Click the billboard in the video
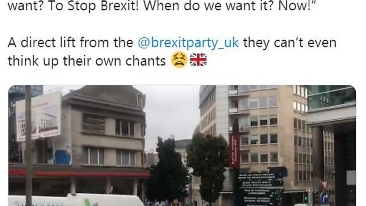The height and width of the screenshot is (206, 366). (39, 116)
